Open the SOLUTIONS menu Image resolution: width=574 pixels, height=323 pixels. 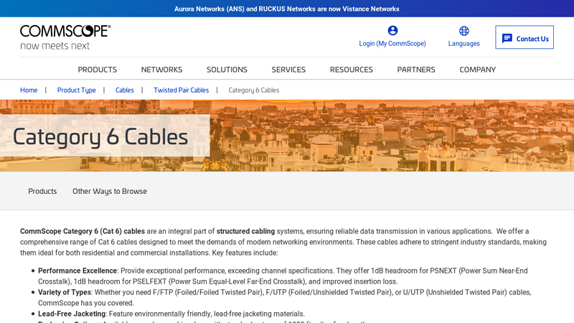227,70
